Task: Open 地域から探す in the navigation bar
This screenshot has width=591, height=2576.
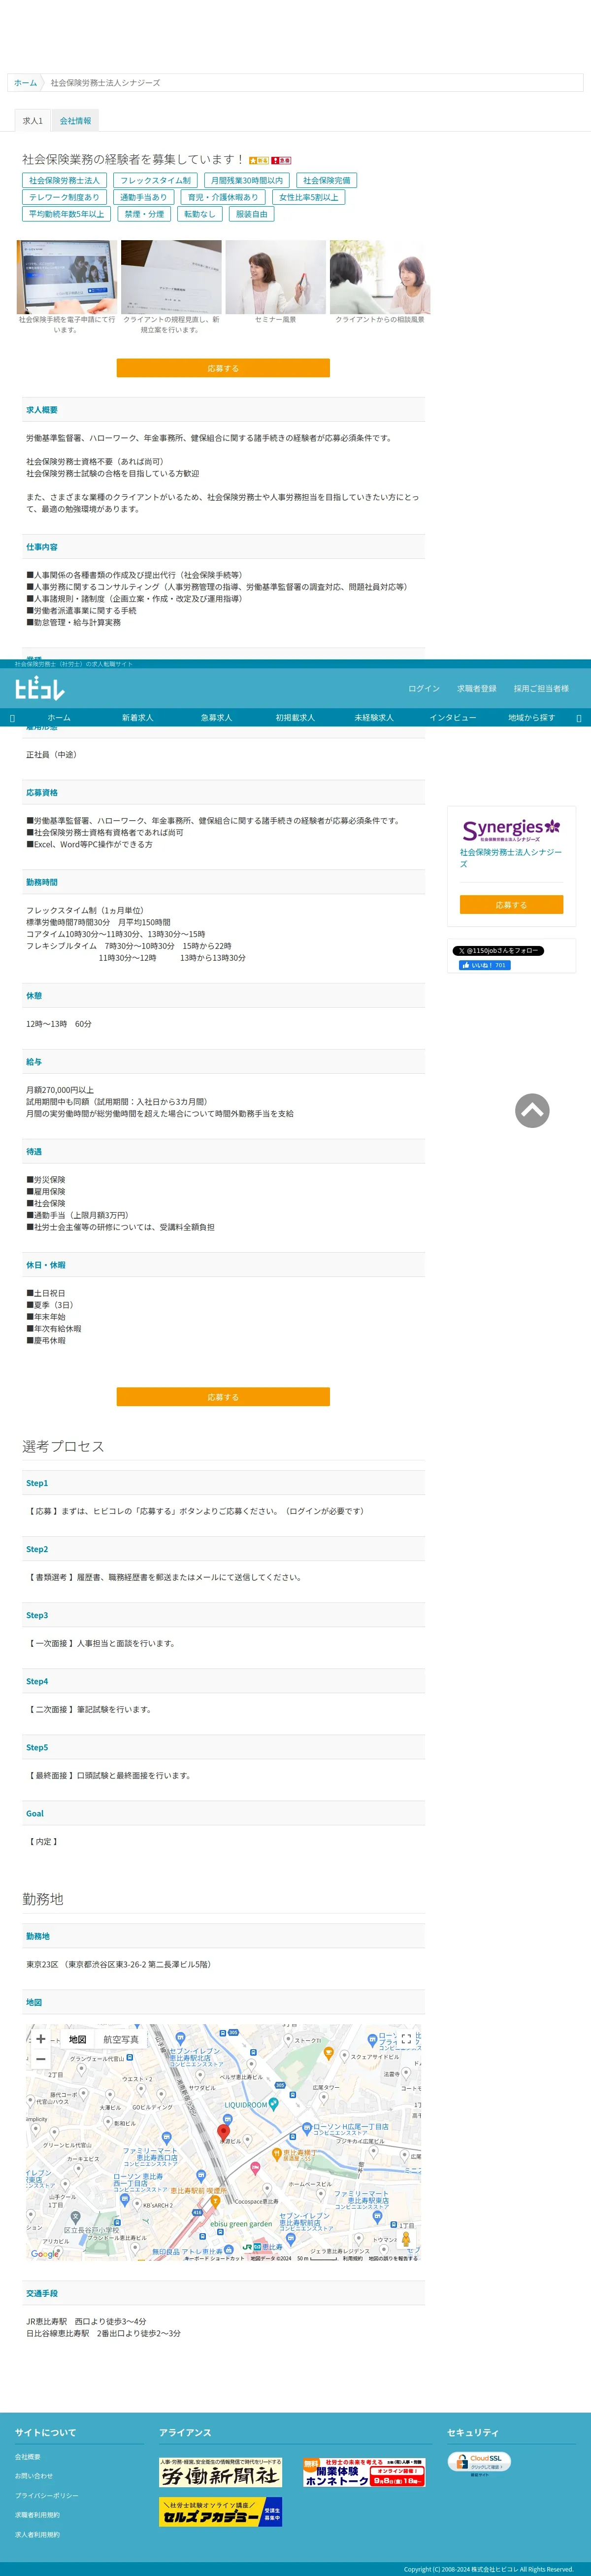Action: pyautogui.click(x=531, y=718)
